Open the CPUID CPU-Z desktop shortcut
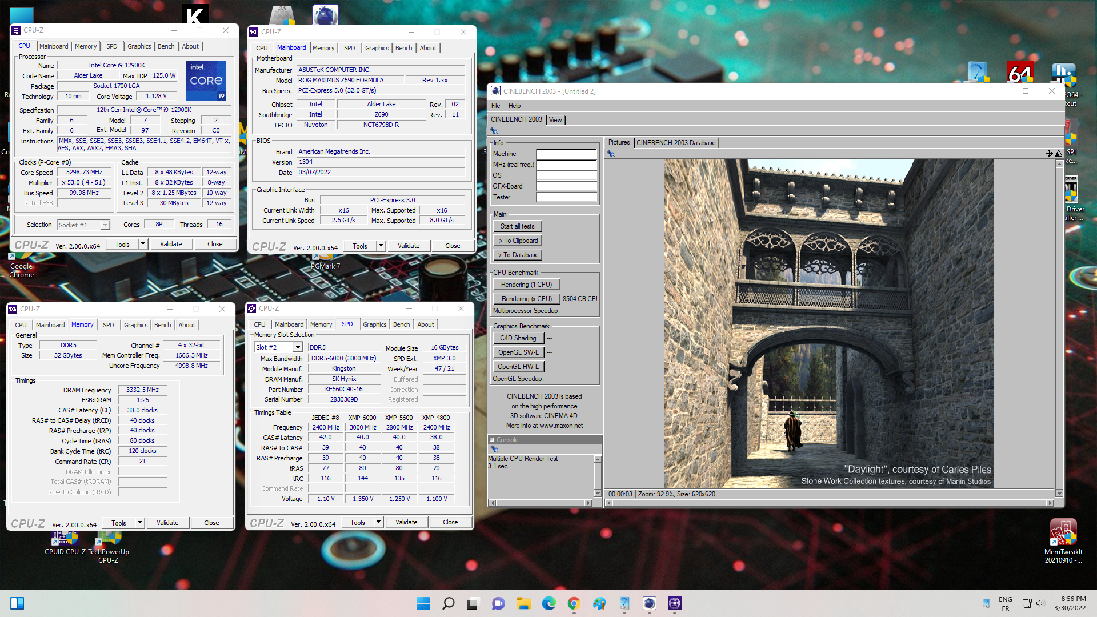Image resolution: width=1097 pixels, height=617 pixels. pyautogui.click(x=65, y=543)
